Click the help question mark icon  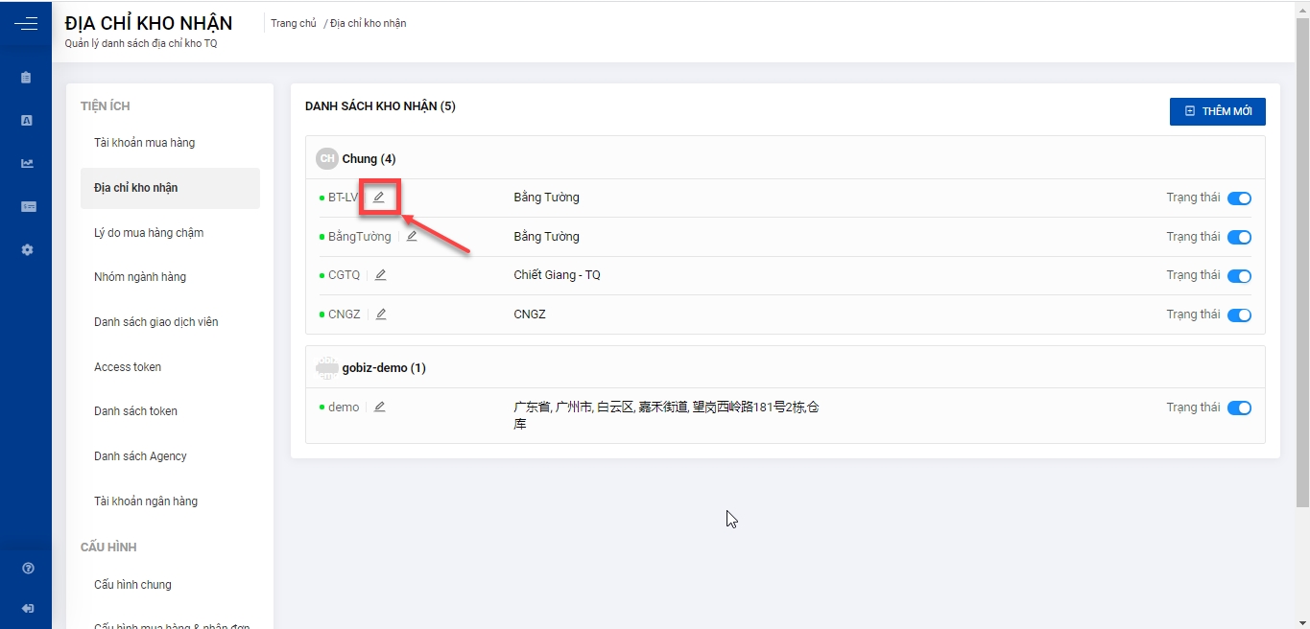(28, 569)
